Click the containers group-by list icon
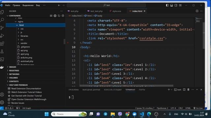The image size is (211, 118). [x=51, y=16]
